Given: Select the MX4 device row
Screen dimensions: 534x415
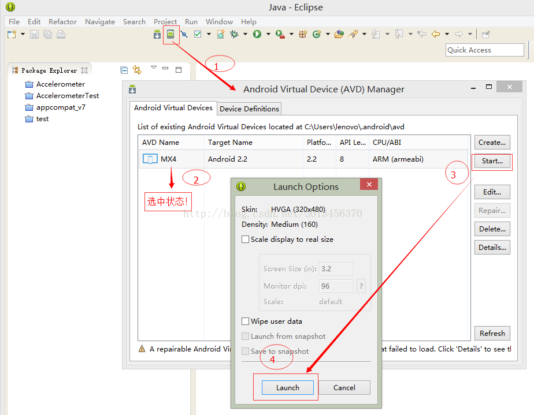Looking at the screenshot, I should (304, 159).
